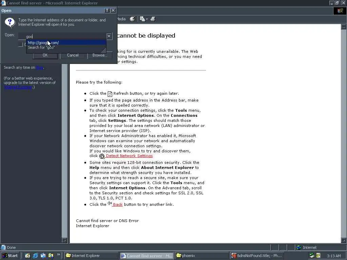Click the 'Please try the following:' text
This screenshot has width=347, height=260.
pyautogui.click(x=99, y=82)
